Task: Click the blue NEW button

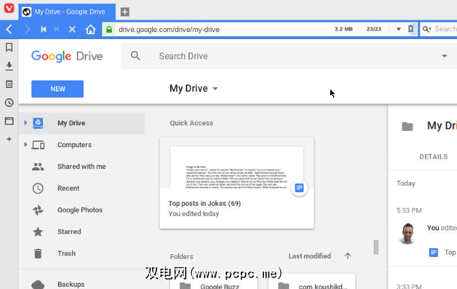Action: click(x=57, y=89)
